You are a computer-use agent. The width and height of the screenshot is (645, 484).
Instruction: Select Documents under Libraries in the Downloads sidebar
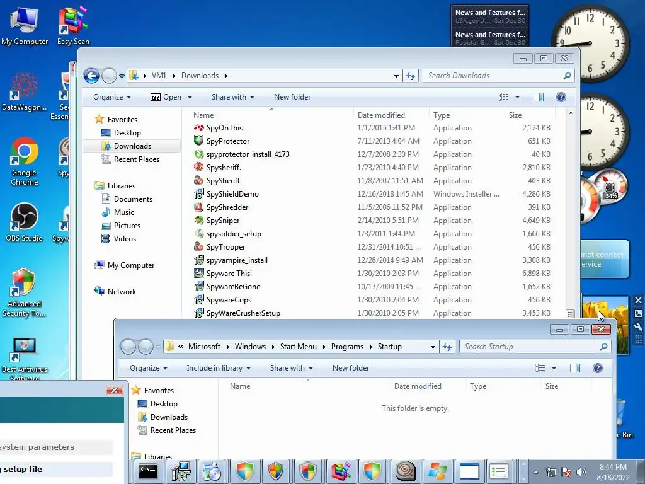pyautogui.click(x=133, y=199)
